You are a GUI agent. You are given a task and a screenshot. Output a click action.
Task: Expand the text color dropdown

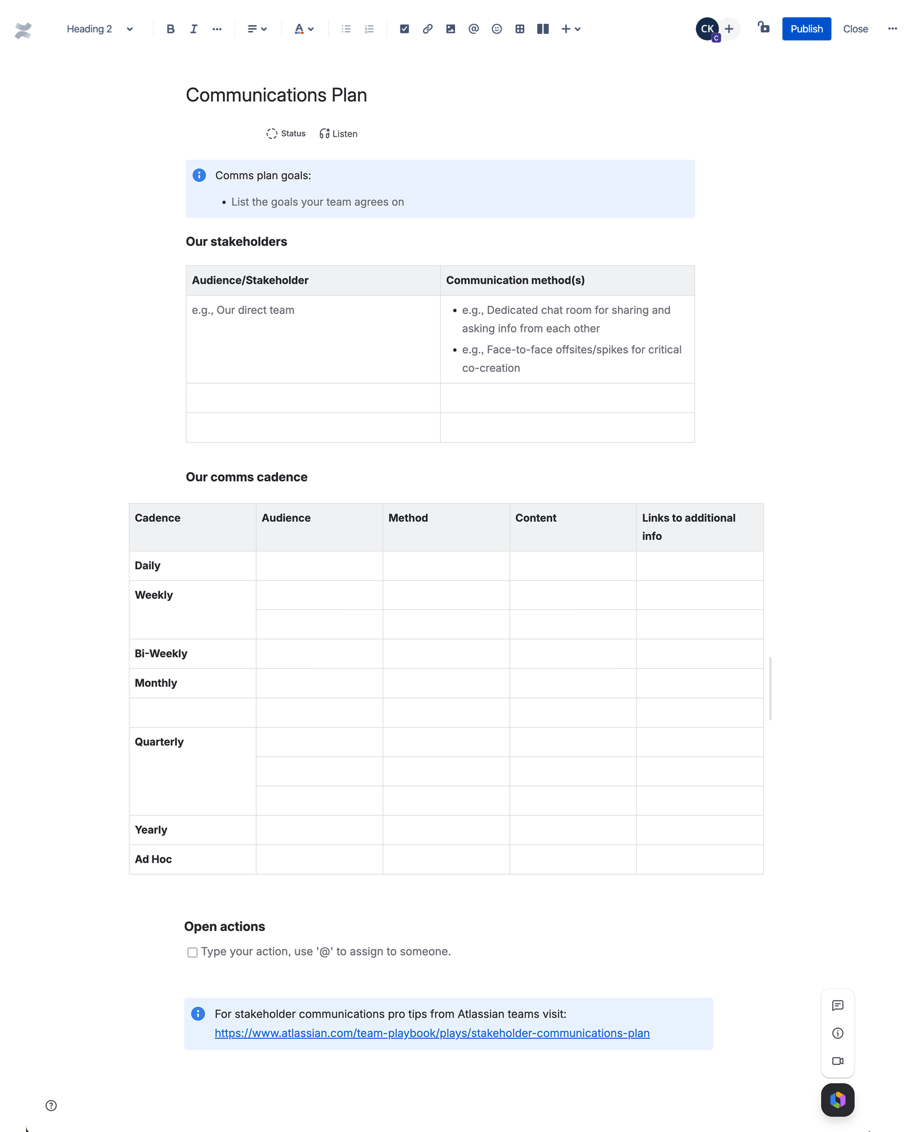pos(305,29)
